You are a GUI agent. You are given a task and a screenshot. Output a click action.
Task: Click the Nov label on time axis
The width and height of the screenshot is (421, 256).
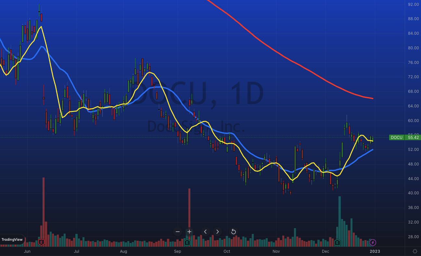(x=276, y=251)
